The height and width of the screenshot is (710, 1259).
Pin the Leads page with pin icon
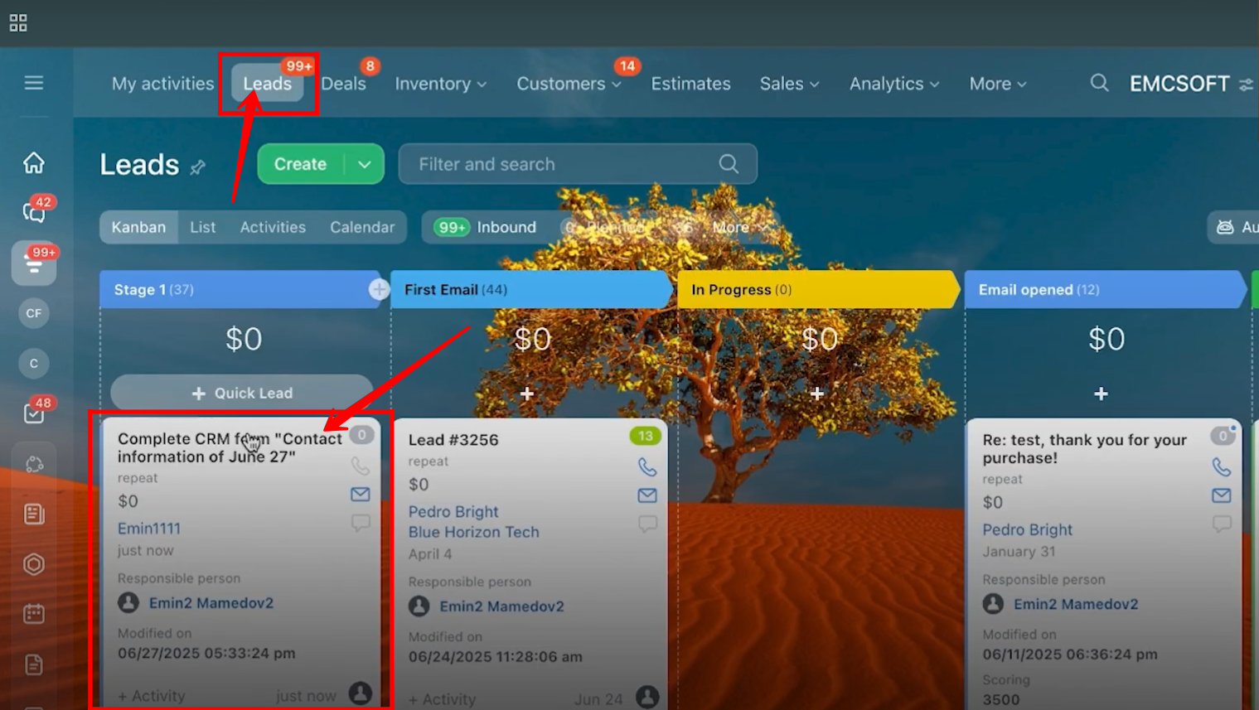(x=197, y=167)
